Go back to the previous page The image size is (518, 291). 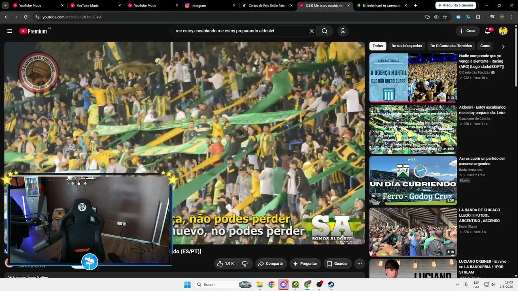[6, 17]
